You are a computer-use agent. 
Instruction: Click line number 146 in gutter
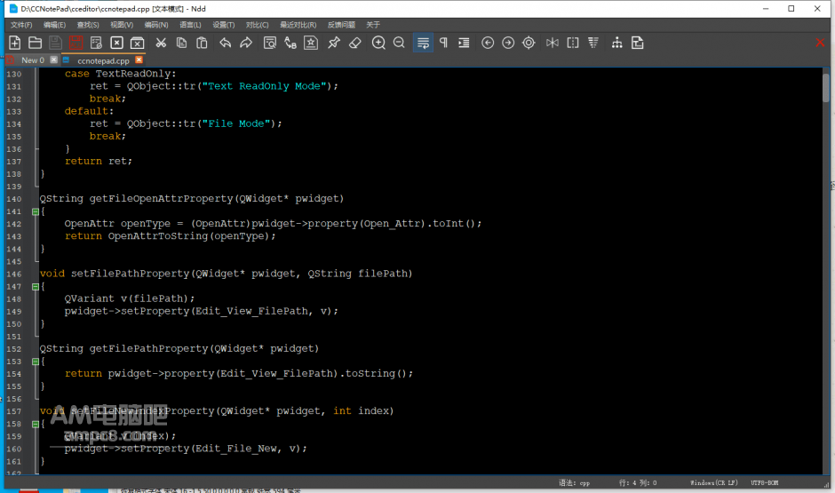click(x=14, y=274)
